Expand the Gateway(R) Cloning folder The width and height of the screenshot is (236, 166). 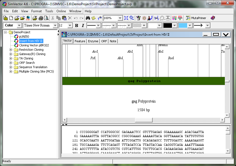11,54
